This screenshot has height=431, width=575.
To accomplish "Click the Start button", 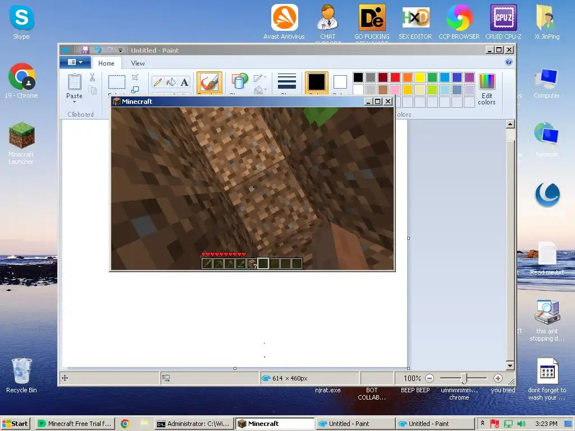I will coord(15,424).
